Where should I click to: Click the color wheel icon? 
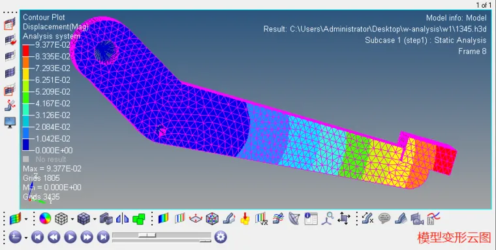point(45,219)
